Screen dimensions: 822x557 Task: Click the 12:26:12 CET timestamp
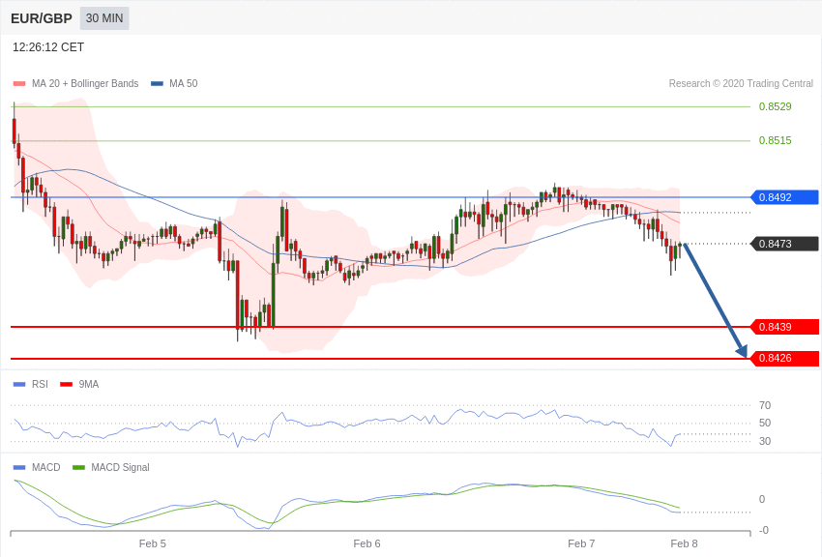(48, 47)
